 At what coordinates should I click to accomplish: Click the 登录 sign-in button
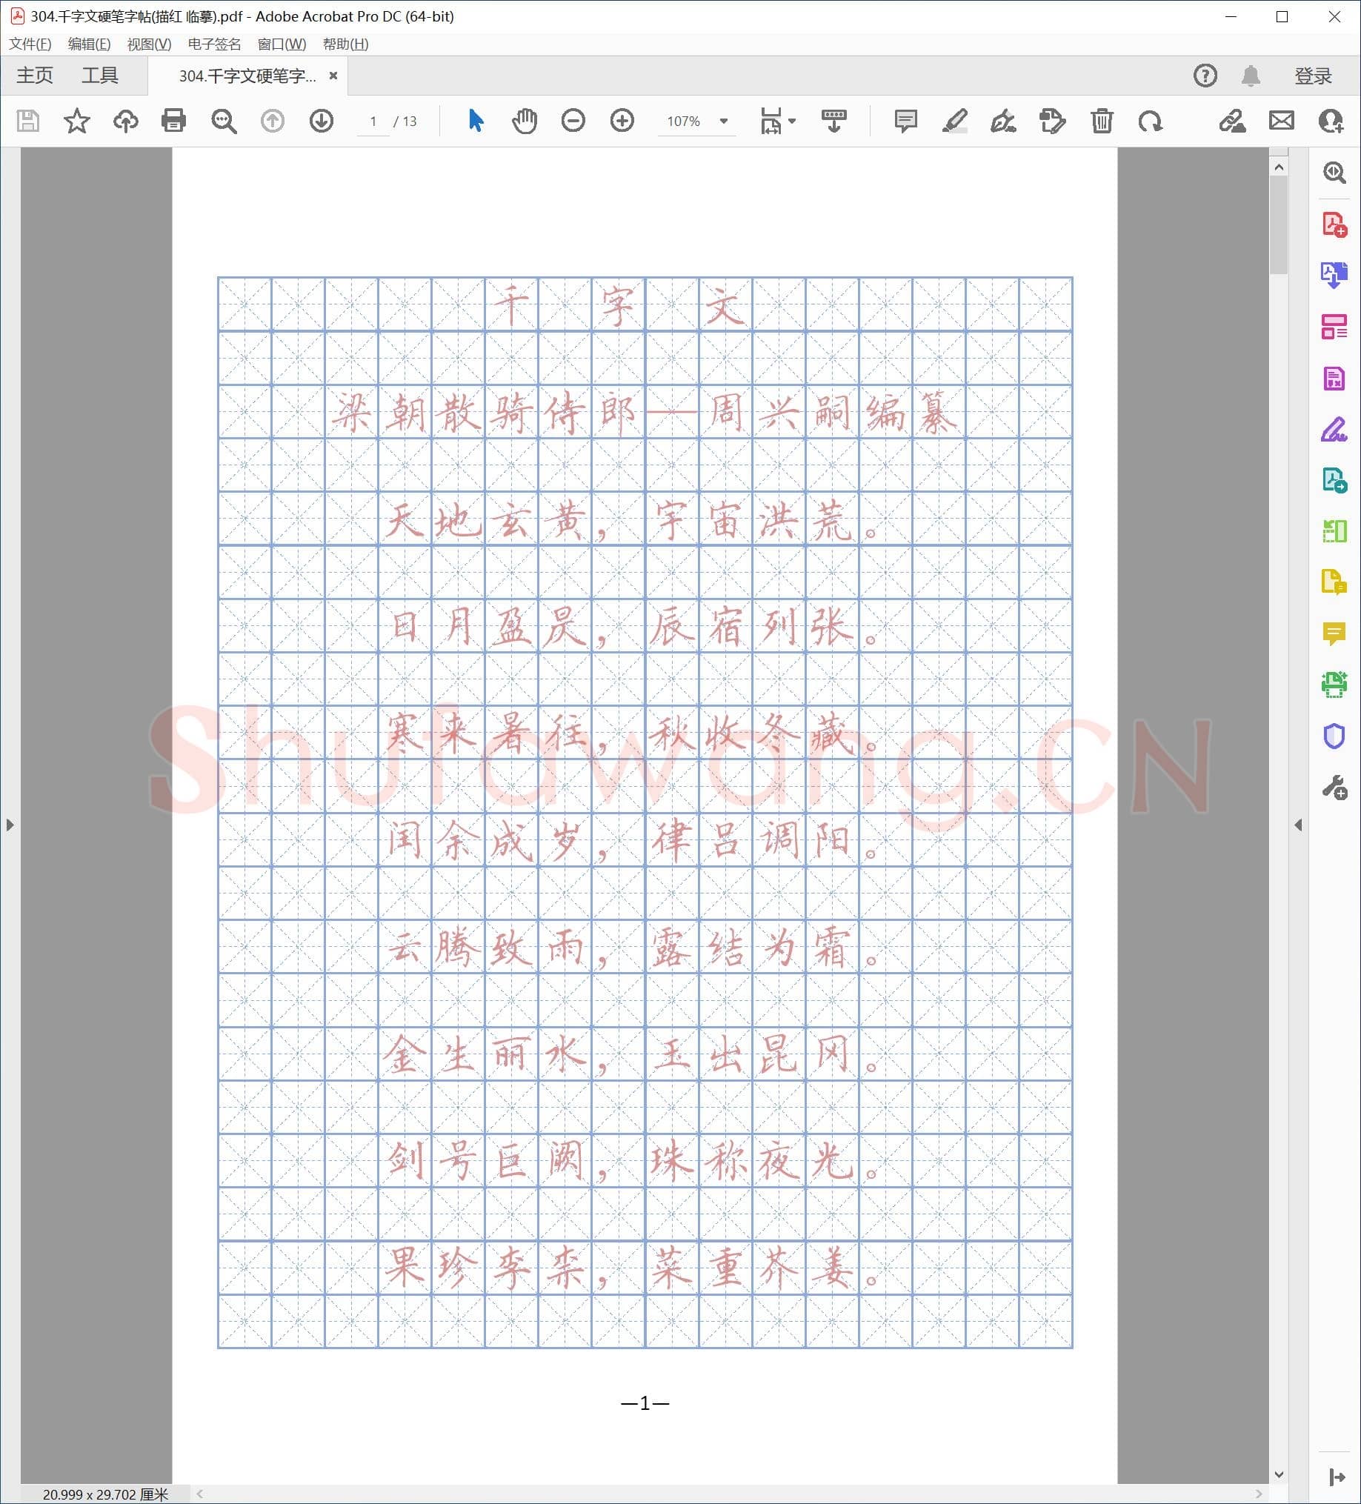point(1314,75)
